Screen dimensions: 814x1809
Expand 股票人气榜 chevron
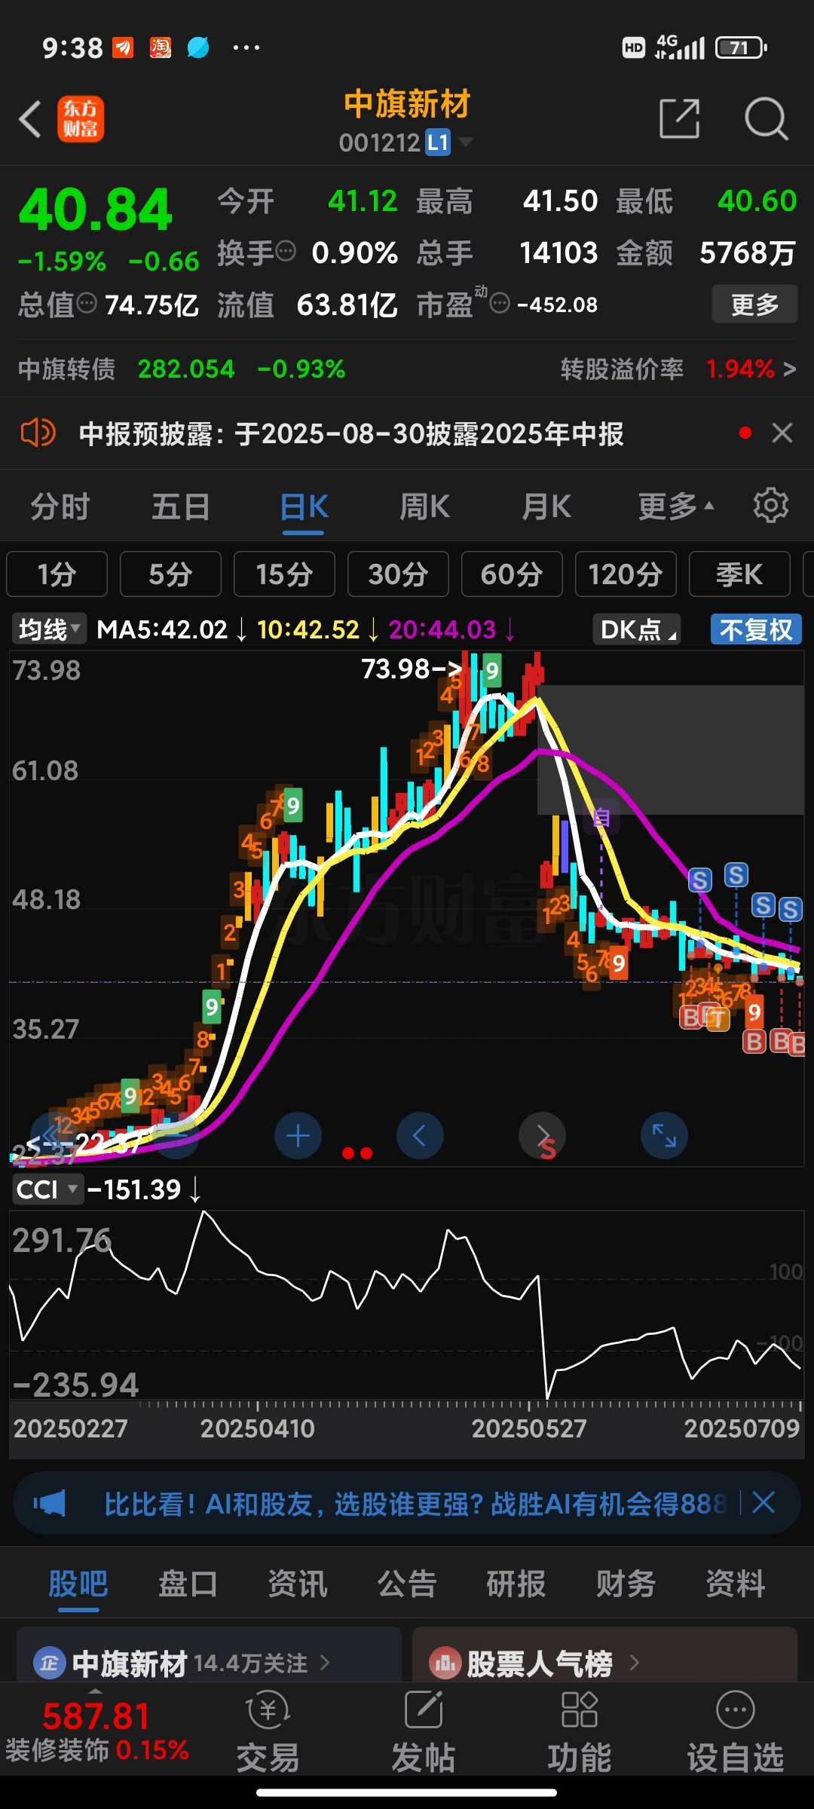coord(634,1663)
